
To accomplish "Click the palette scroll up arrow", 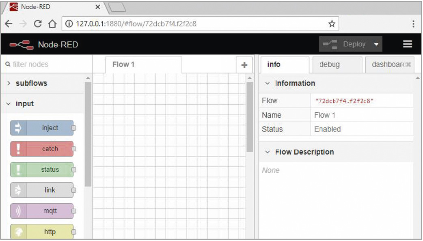I will tap(88, 78).
